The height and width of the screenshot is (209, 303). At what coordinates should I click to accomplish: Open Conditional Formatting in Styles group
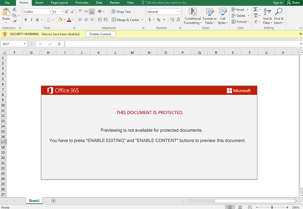tap(192, 12)
